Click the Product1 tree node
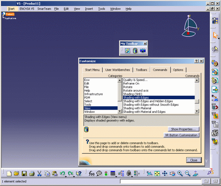Image resolution: width=221 pixels, height=186 pixels. click(x=10, y=14)
